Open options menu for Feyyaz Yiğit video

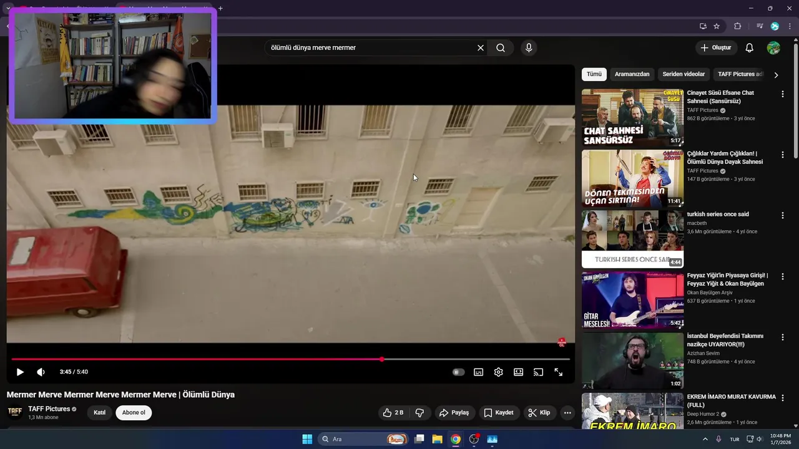tap(783, 276)
